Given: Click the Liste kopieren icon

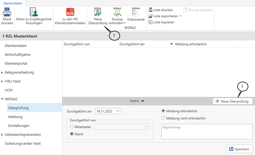Looking at the screenshot, I should click(x=150, y=22).
